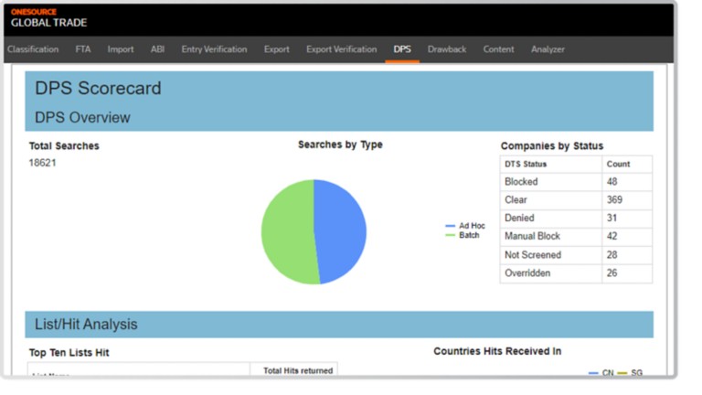Toggle the Batch legend entry
Viewport: 702px width, 395px height.
point(462,235)
